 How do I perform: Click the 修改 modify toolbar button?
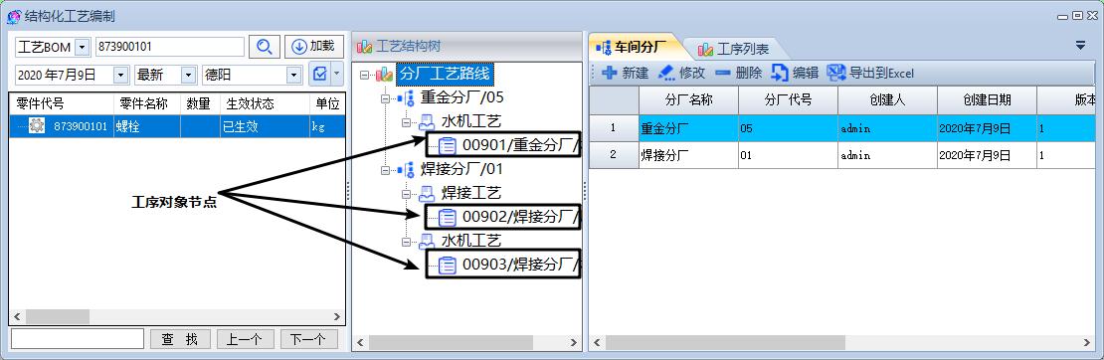pos(681,73)
